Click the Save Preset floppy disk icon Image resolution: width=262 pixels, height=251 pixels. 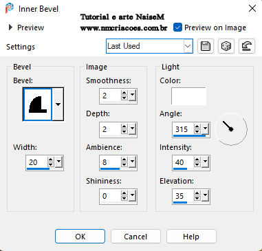click(x=206, y=46)
